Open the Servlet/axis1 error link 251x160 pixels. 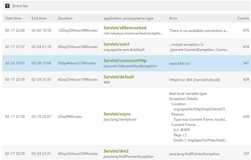click(x=117, y=44)
